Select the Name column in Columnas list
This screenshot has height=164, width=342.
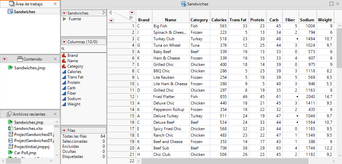(x=72, y=61)
